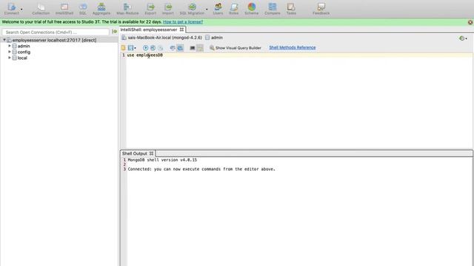Select the local database in the tree
The height and width of the screenshot is (266, 474).
[x=22, y=58]
